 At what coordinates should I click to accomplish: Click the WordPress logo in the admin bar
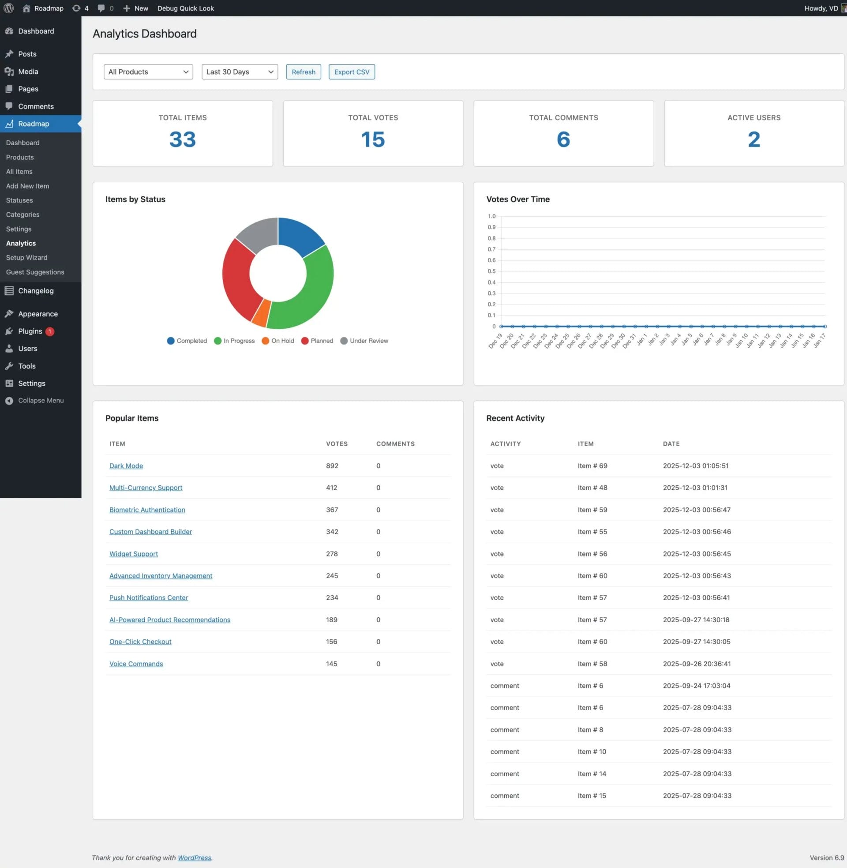point(8,8)
